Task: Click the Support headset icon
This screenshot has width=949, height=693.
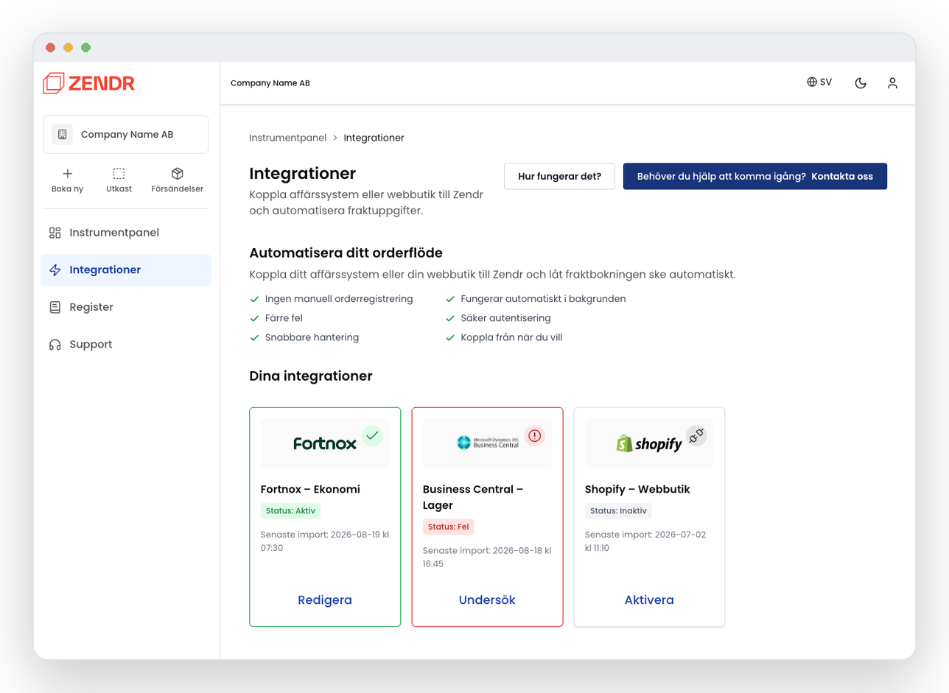Action: 55,345
